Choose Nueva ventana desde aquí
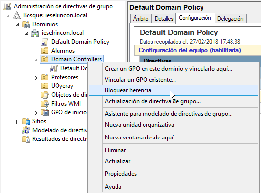Image resolution: width=261 pixels, height=193 pixels. click(174, 138)
